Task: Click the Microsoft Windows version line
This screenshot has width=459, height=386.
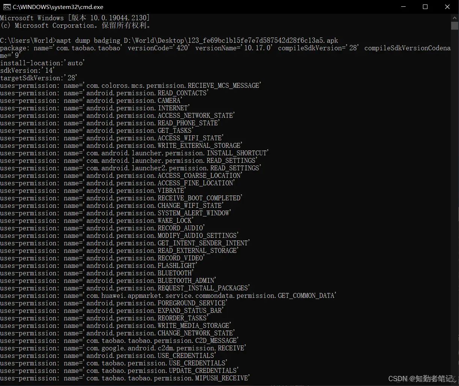Action: (x=75, y=18)
